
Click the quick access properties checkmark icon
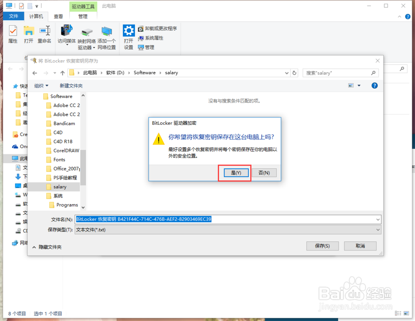pyautogui.click(x=22, y=6)
